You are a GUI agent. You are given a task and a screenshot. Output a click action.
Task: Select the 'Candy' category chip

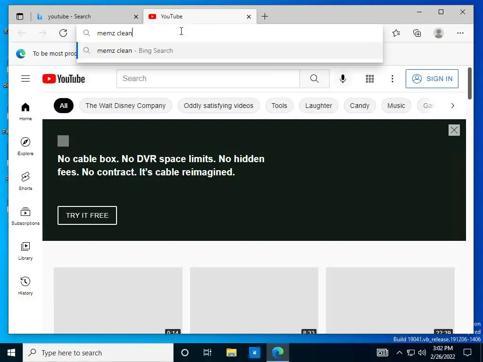(359, 106)
